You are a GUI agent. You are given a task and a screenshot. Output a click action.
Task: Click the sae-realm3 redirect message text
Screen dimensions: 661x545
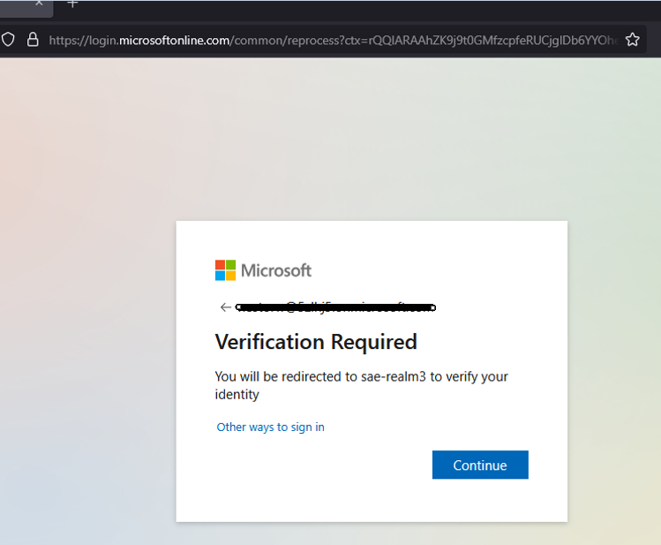[361, 376]
